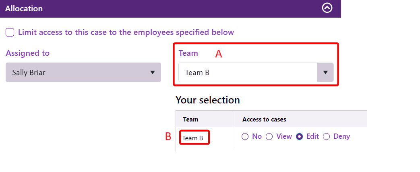
Task: Click the red letter A annotation
Action: 219,54
